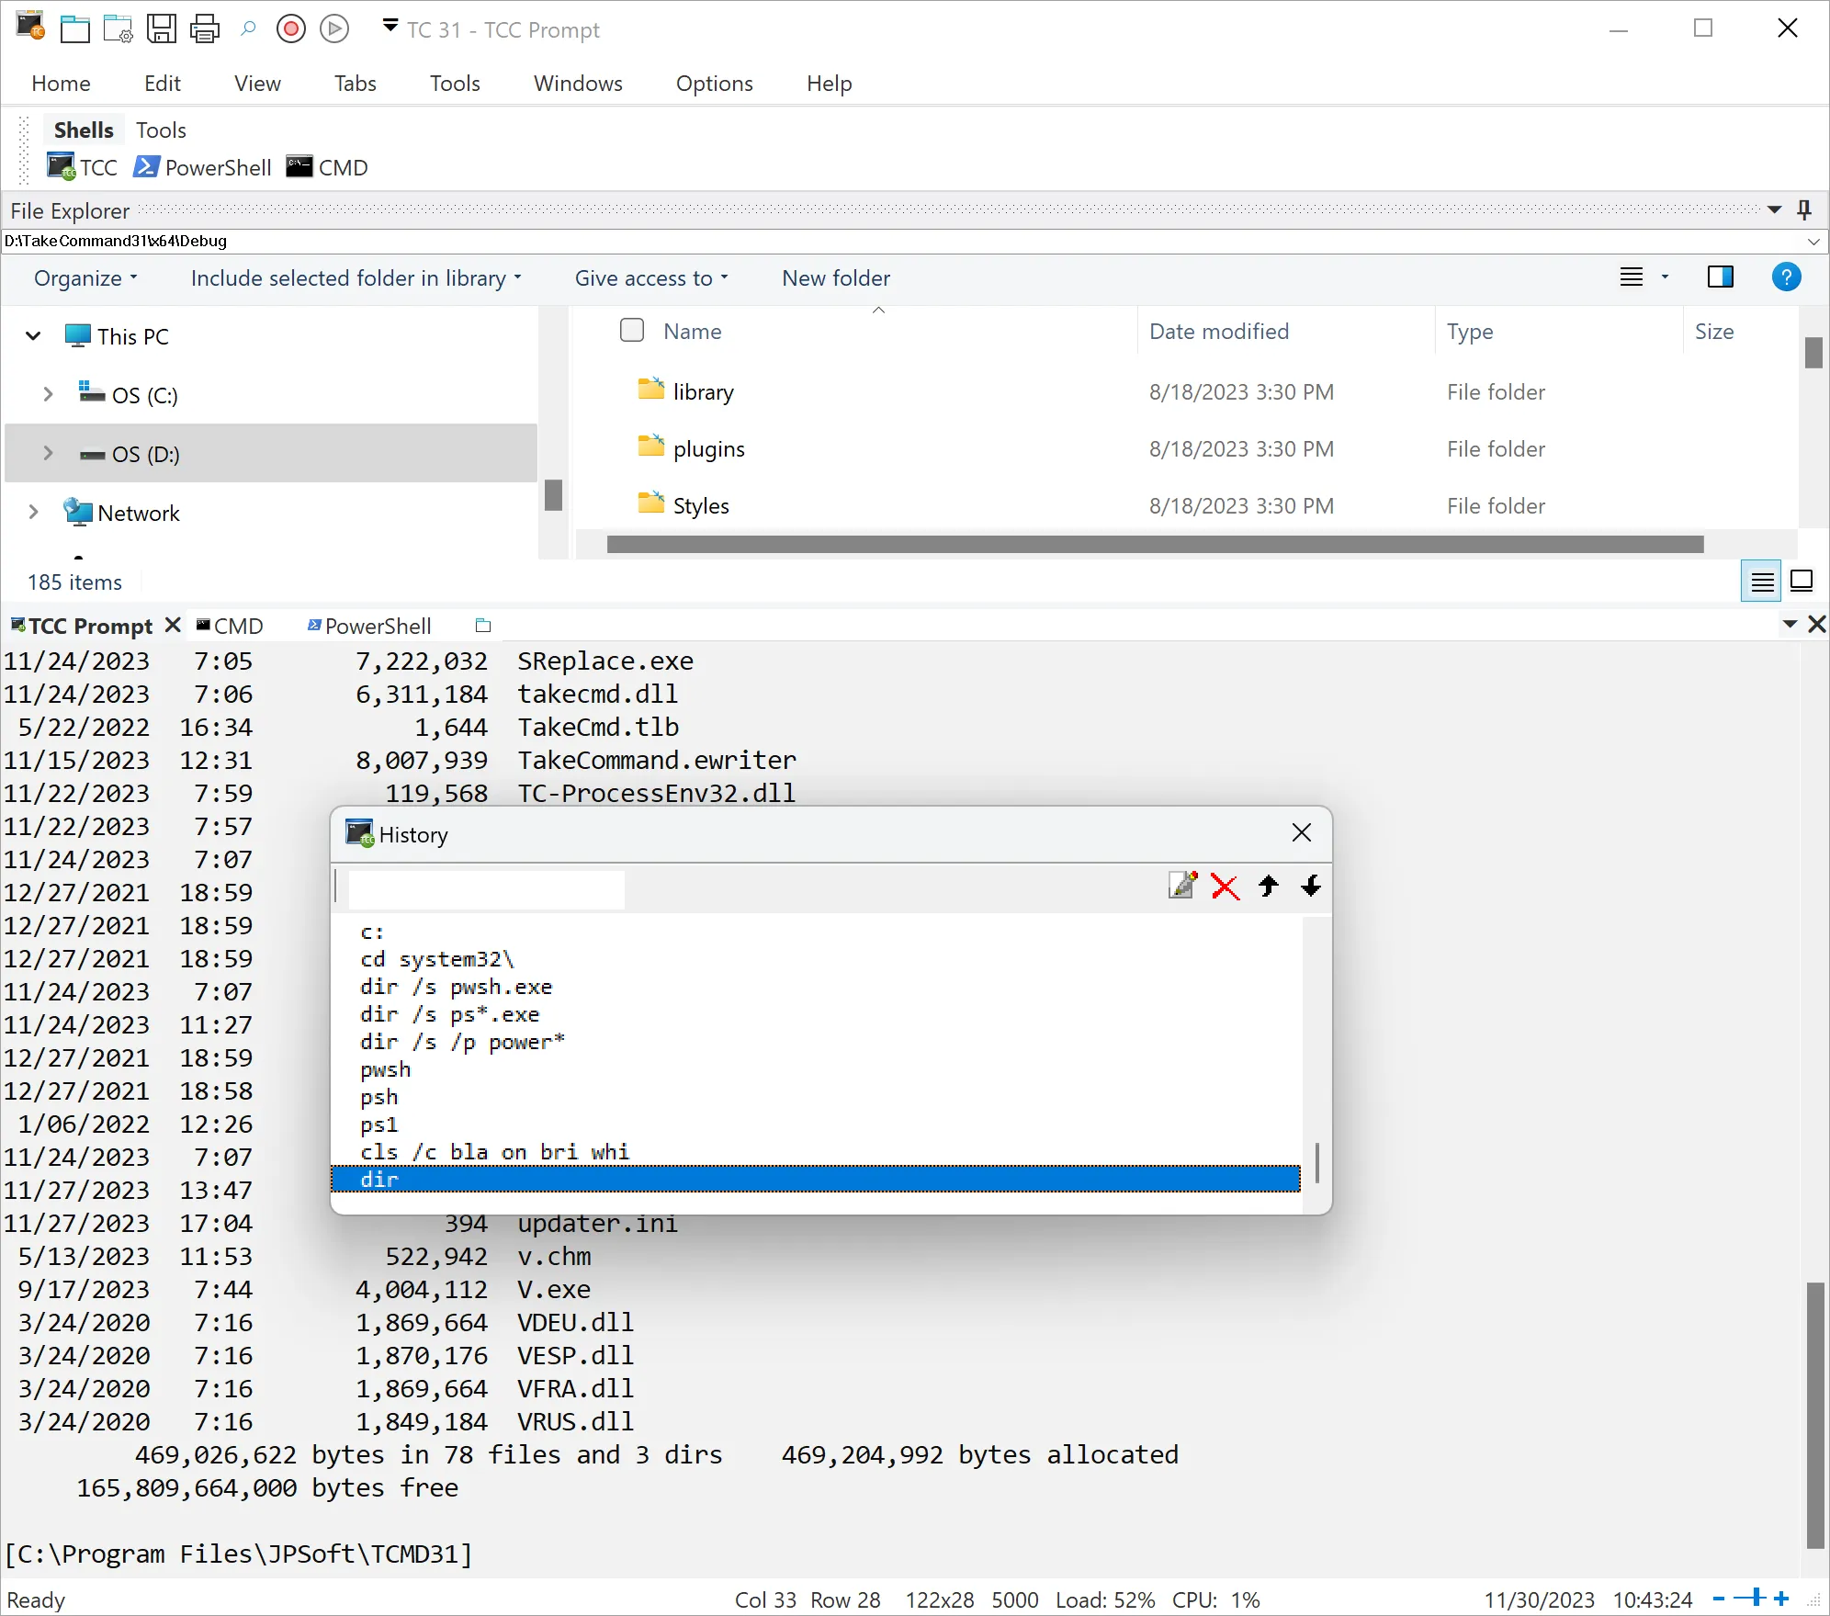Decrease transparency with minus in status bar
This screenshot has width=1830, height=1616.
coord(1718,1599)
